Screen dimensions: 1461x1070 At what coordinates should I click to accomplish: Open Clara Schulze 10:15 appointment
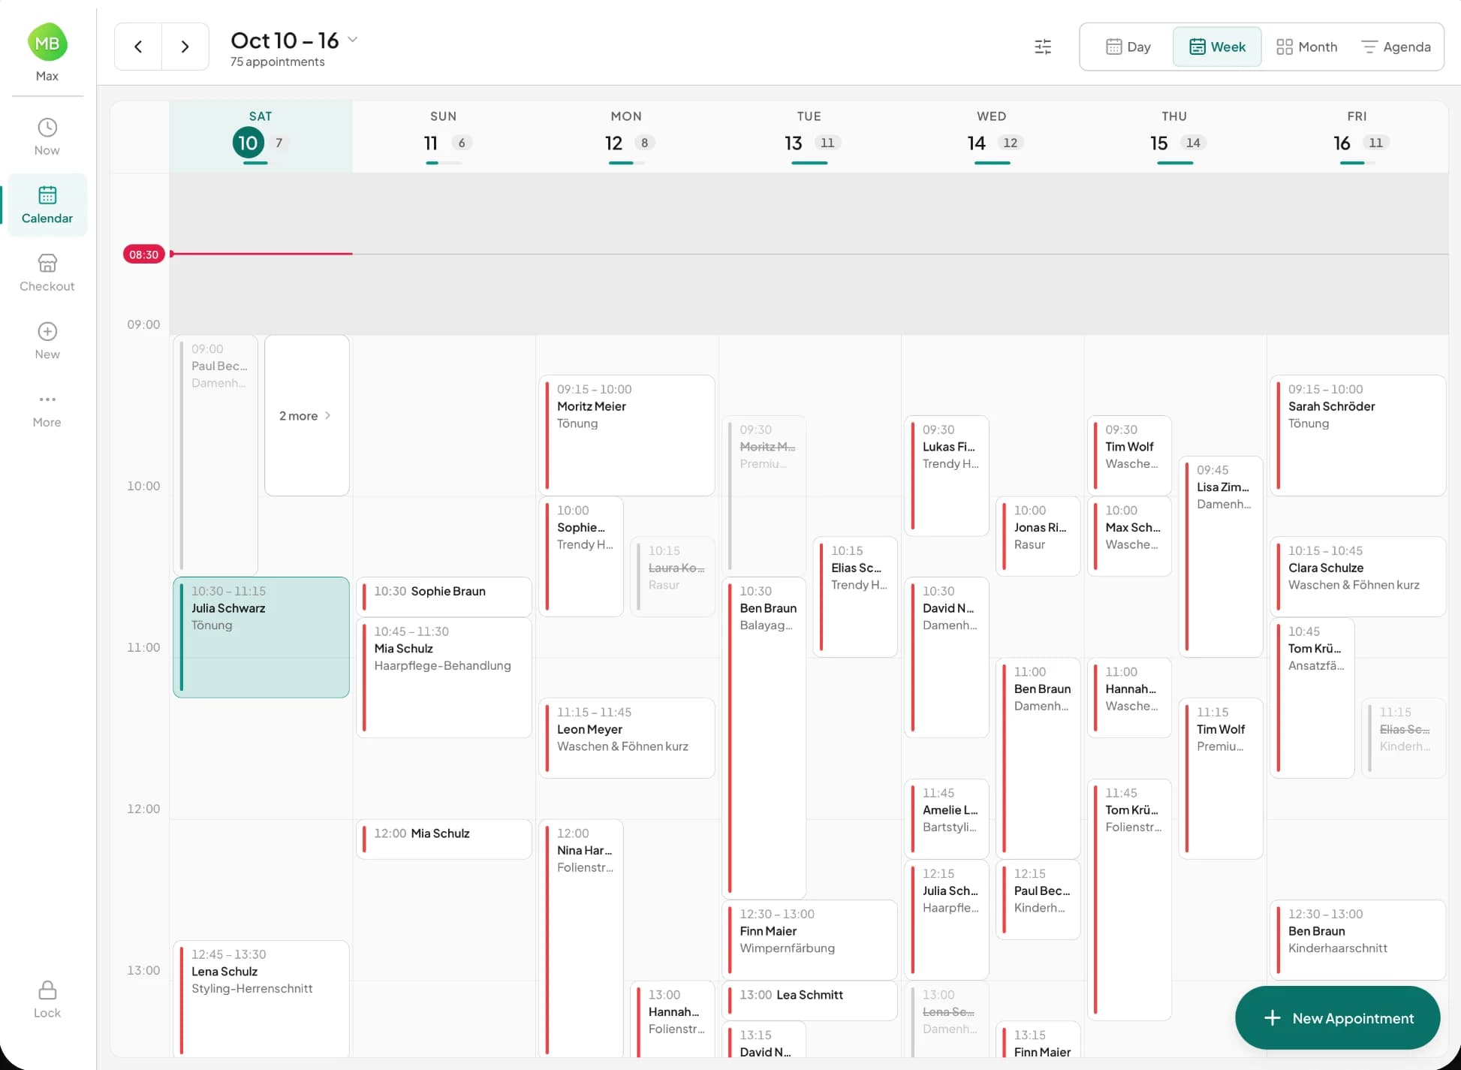click(x=1357, y=577)
